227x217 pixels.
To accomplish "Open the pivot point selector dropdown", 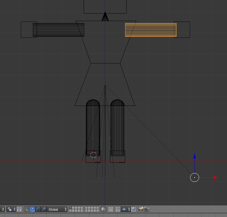I will pos(11,209).
